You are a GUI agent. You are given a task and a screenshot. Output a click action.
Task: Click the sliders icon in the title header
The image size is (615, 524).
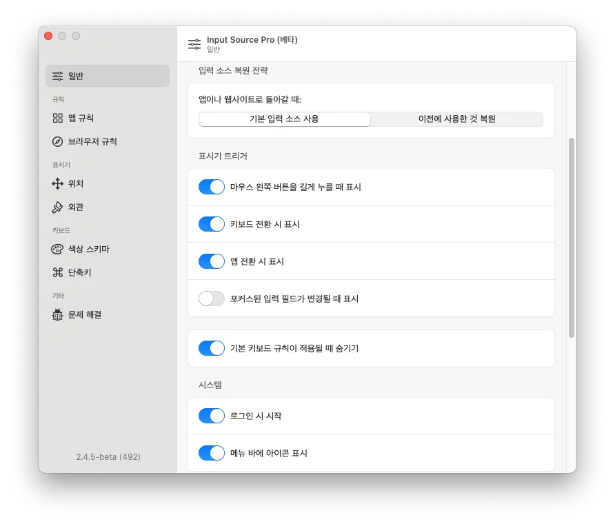(194, 44)
